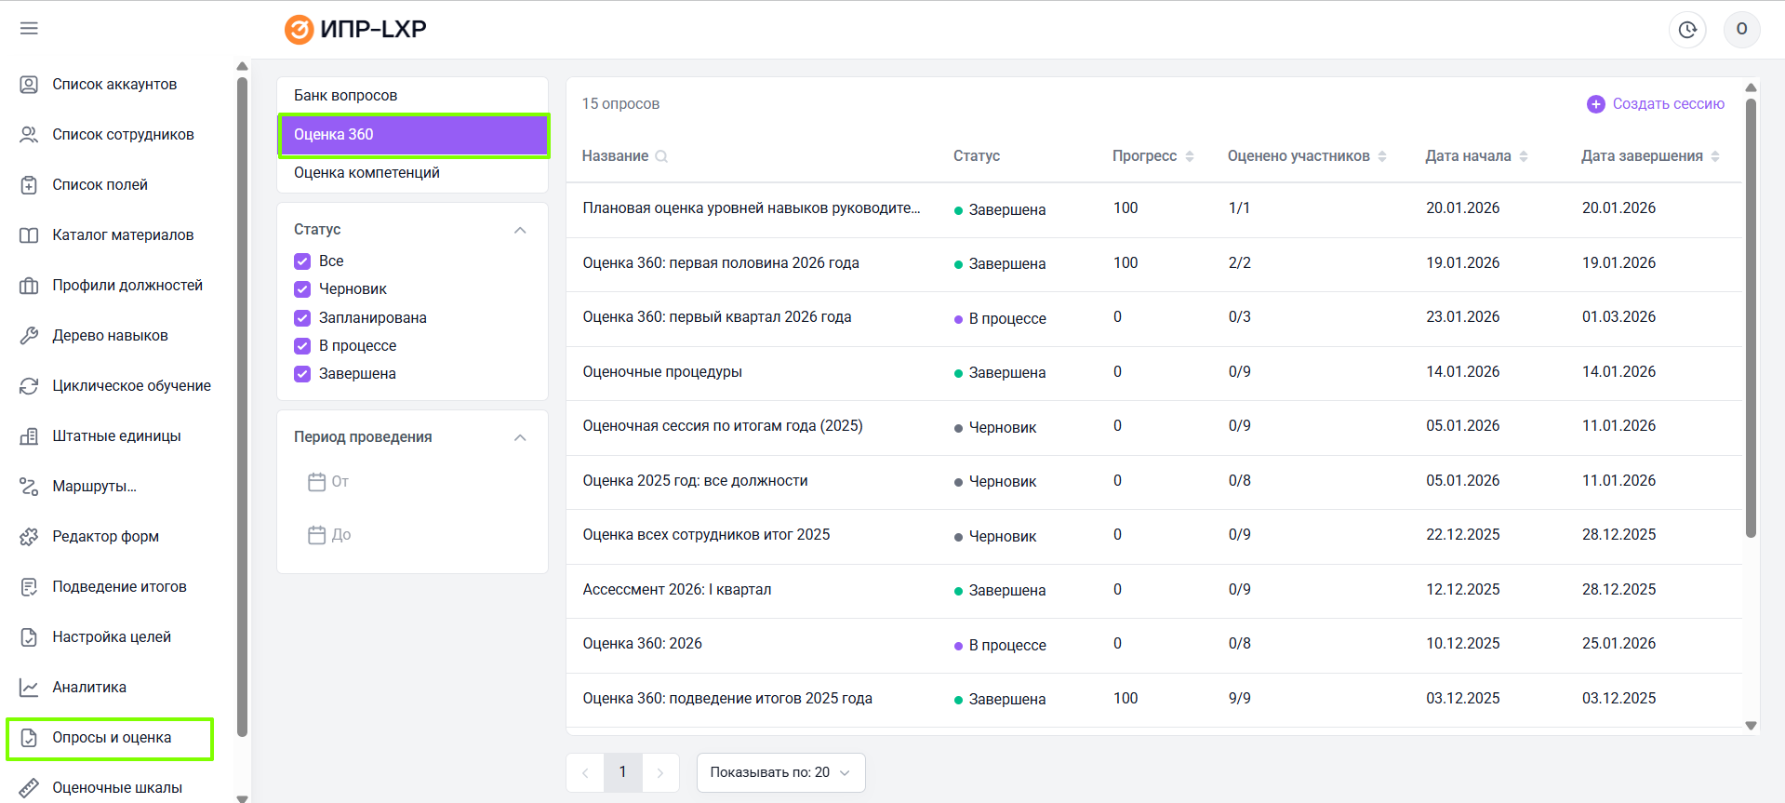Click the Редактор форм puzzle icon
Viewport: 1785px width, 803px height.
coord(29,537)
